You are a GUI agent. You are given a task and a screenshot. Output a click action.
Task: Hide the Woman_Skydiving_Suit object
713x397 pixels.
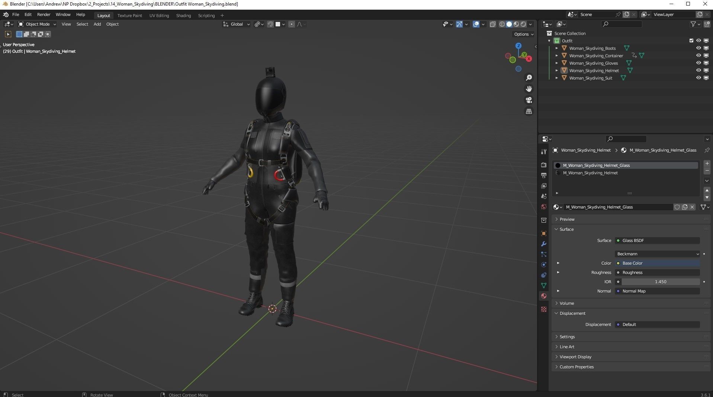coord(699,78)
